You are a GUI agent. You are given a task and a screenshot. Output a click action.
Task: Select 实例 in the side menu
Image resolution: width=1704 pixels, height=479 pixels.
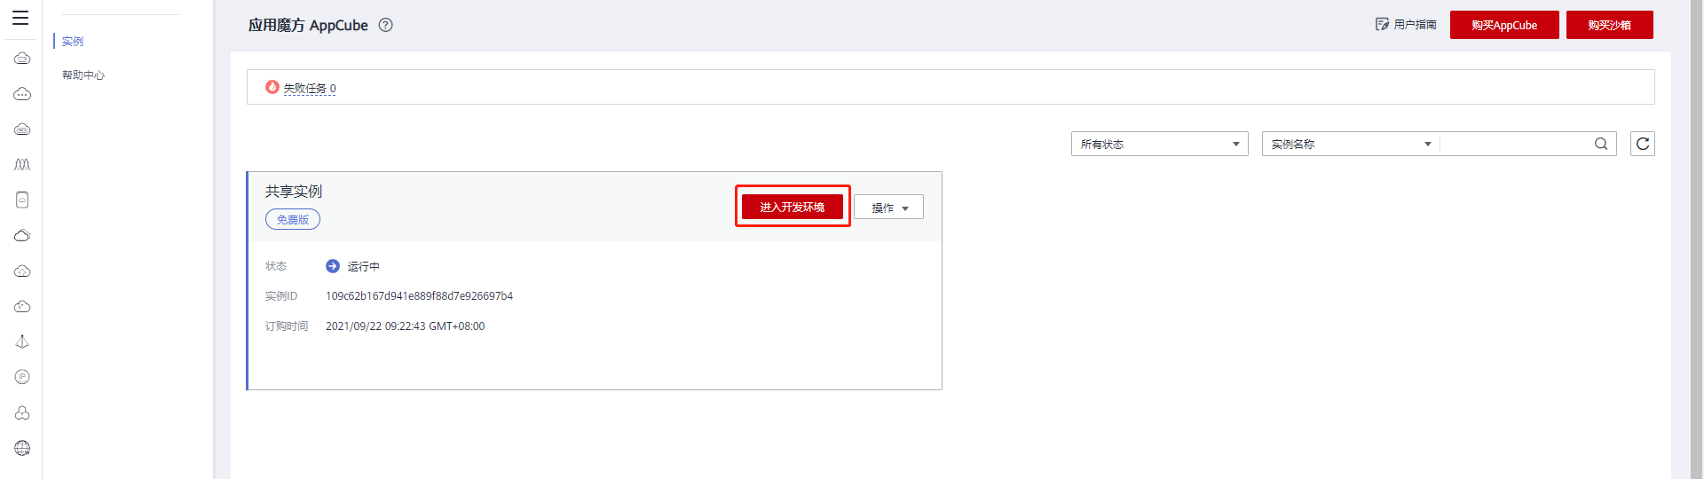pos(73,42)
